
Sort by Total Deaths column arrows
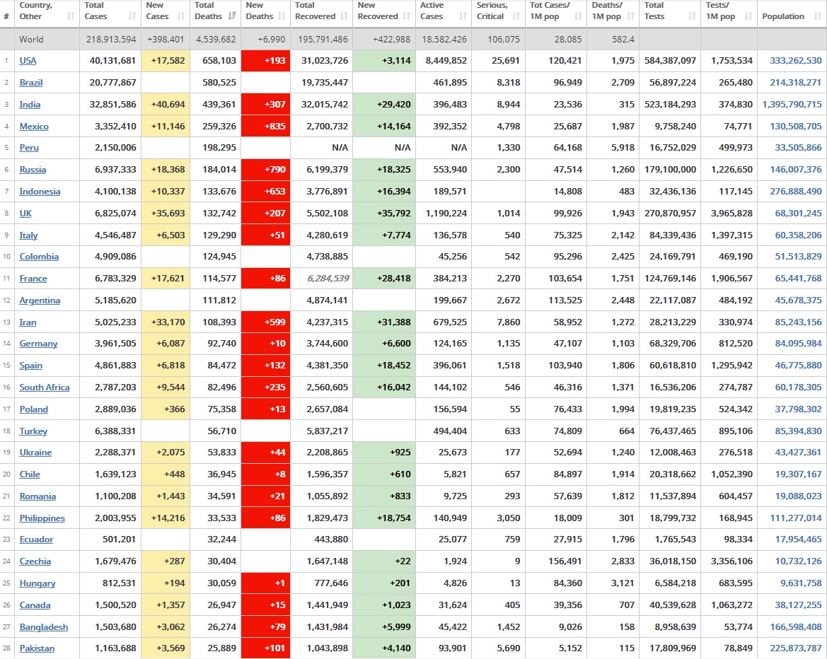click(x=232, y=16)
